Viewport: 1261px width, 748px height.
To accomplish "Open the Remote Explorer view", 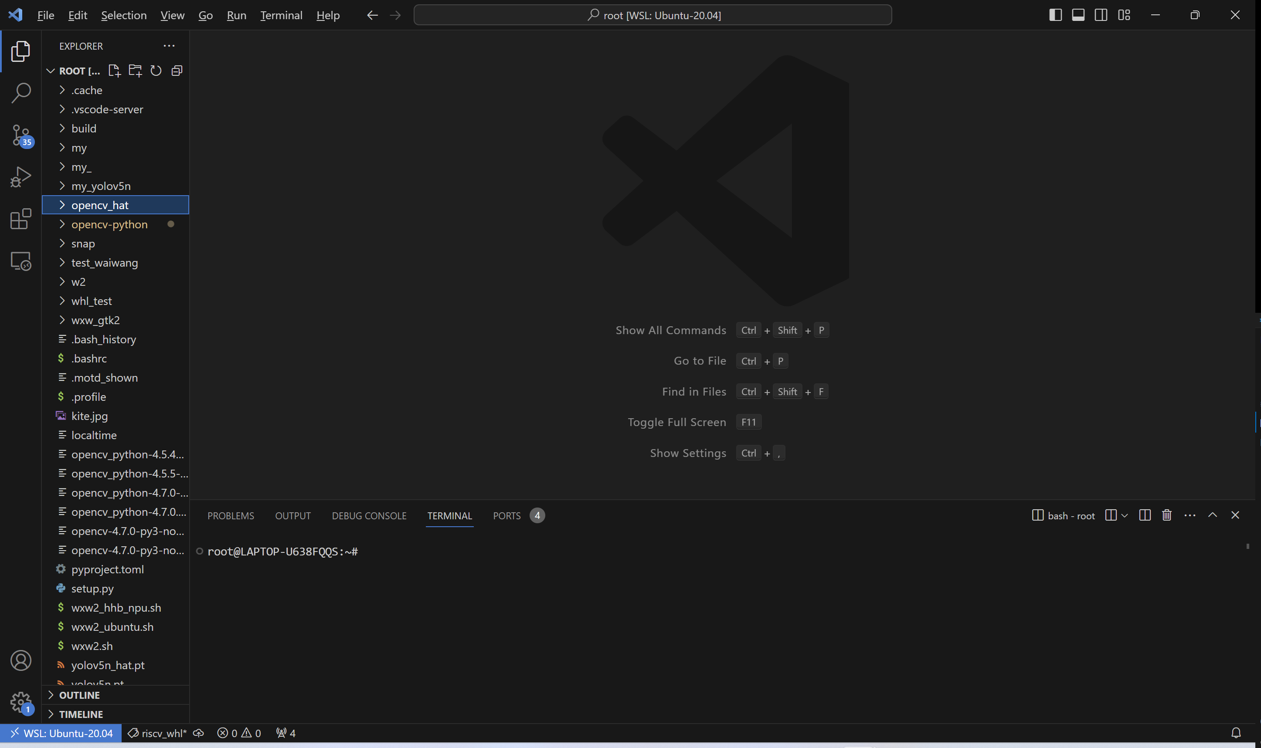I will click(20, 261).
